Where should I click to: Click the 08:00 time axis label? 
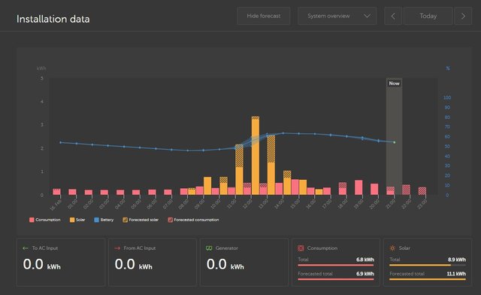point(183,204)
